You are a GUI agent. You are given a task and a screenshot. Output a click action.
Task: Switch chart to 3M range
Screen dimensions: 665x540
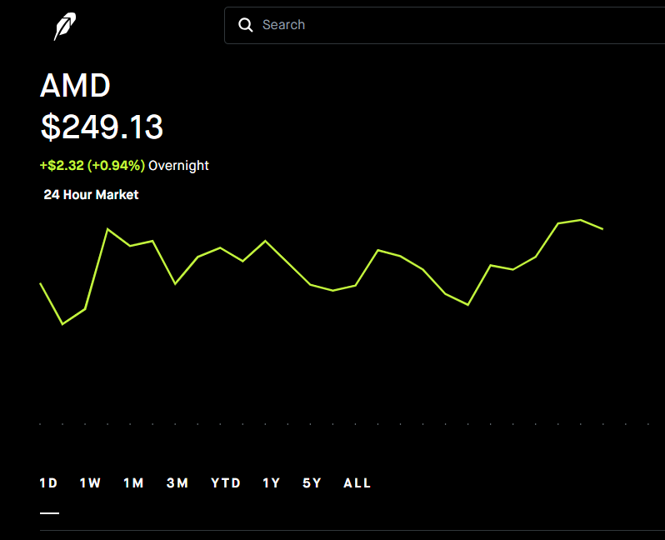click(177, 482)
